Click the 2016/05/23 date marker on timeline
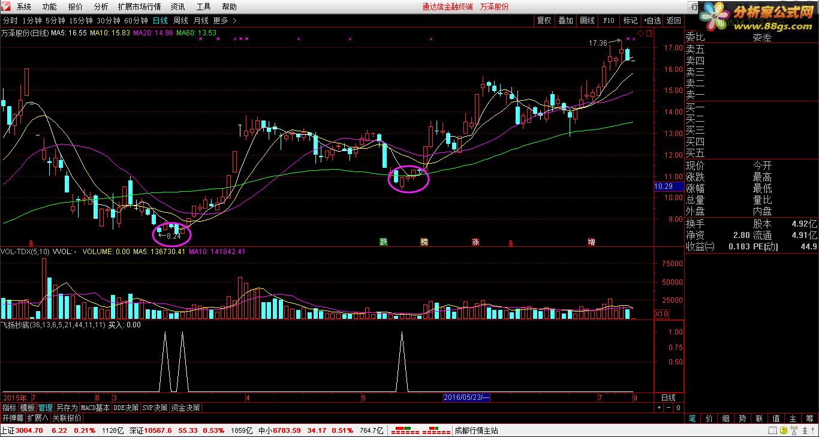The width and height of the screenshot is (819, 437). [467, 397]
